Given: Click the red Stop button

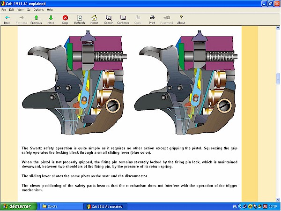Looking at the screenshot, I should coord(65,19).
